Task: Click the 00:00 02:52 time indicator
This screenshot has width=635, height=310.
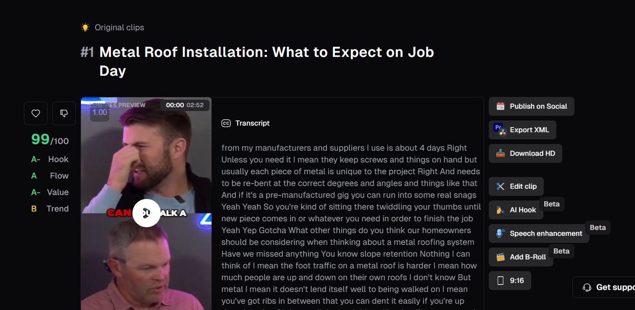Action: (x=185, y=105)
